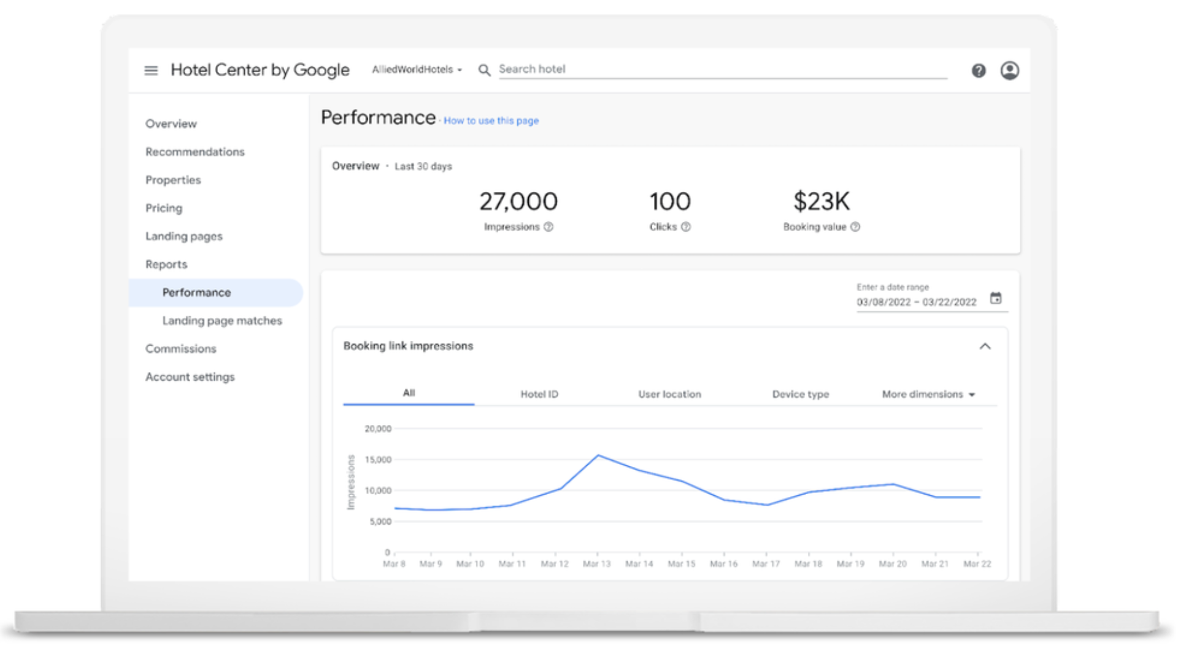Screen dimensions: 1178x662
Task: Open the AlliedWorldHotels account switcher dropdown
Action: click(417, 69)
